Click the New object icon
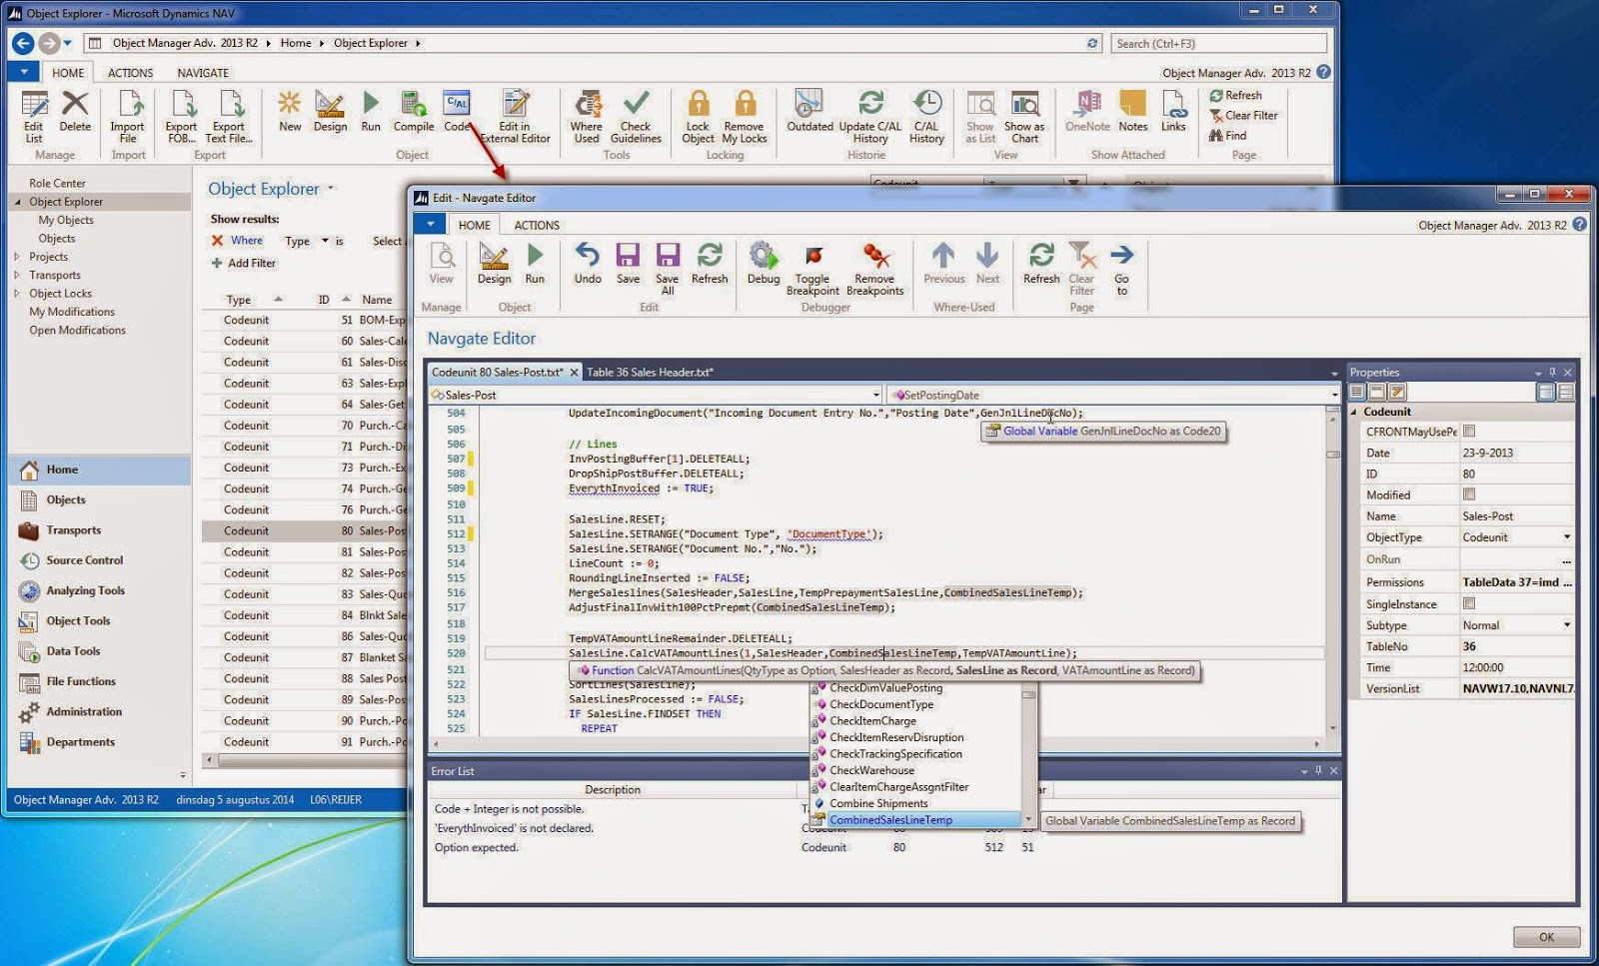The height and width of the screenshot is (966, 1599). [x=290, y=110]
